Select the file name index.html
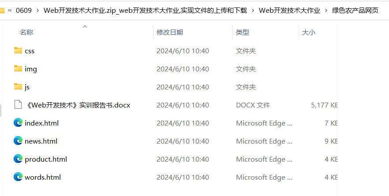Screen dimensions: 389x196 (x=41, y=123)
